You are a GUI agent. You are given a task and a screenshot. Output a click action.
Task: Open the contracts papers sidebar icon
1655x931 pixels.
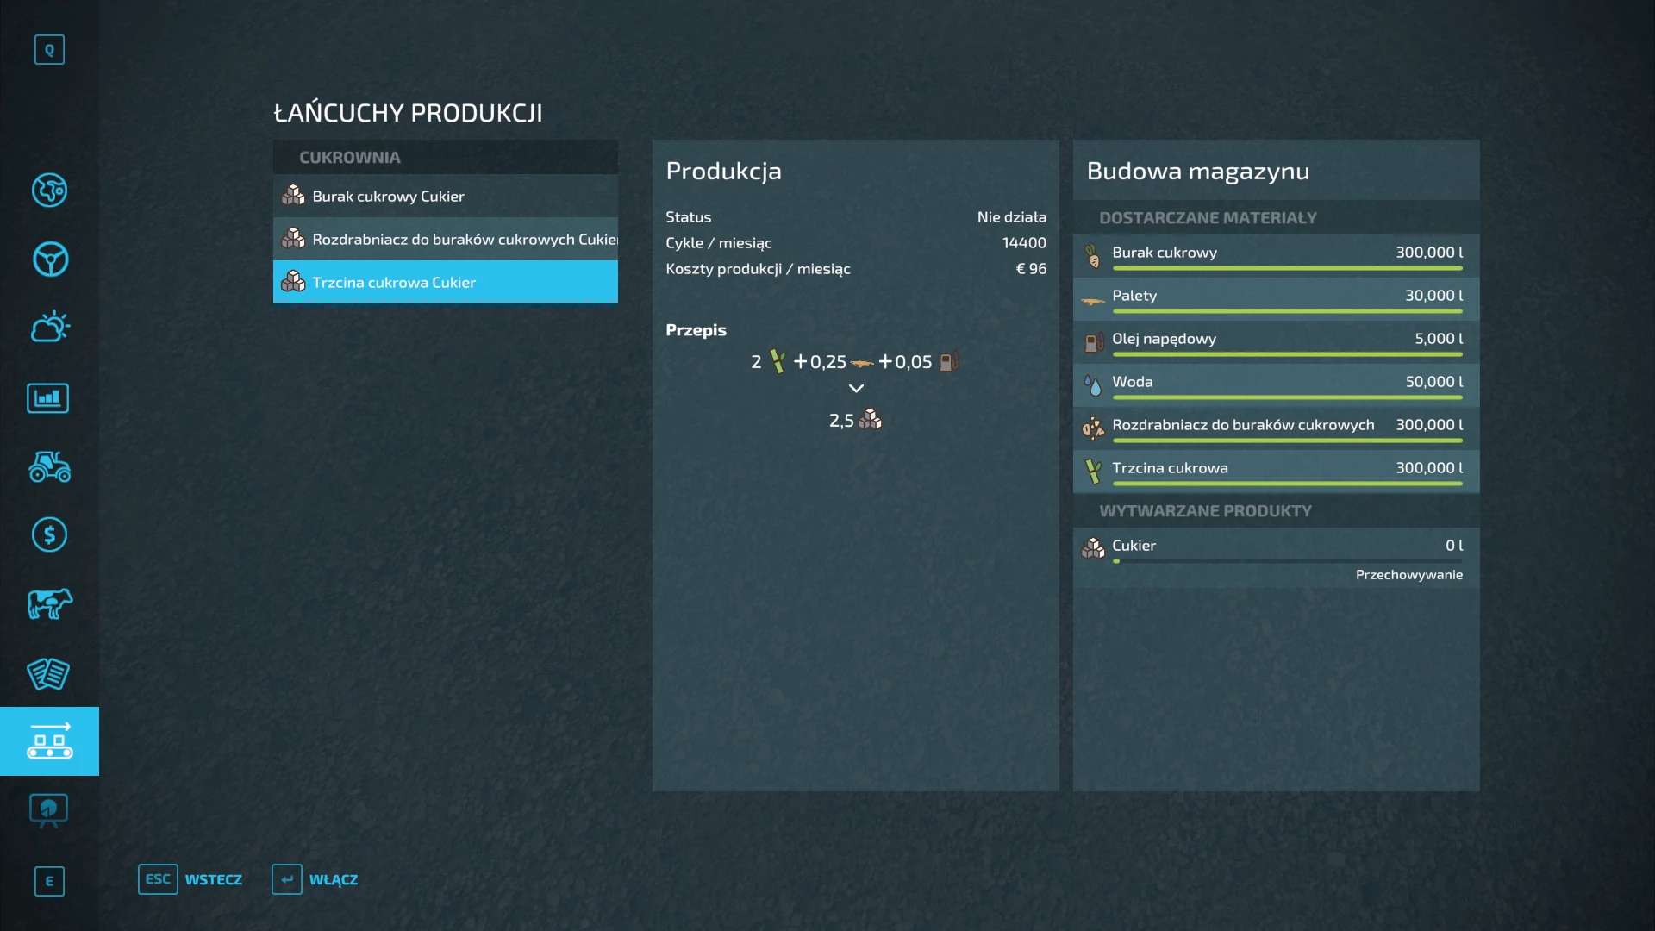(48, 674)
